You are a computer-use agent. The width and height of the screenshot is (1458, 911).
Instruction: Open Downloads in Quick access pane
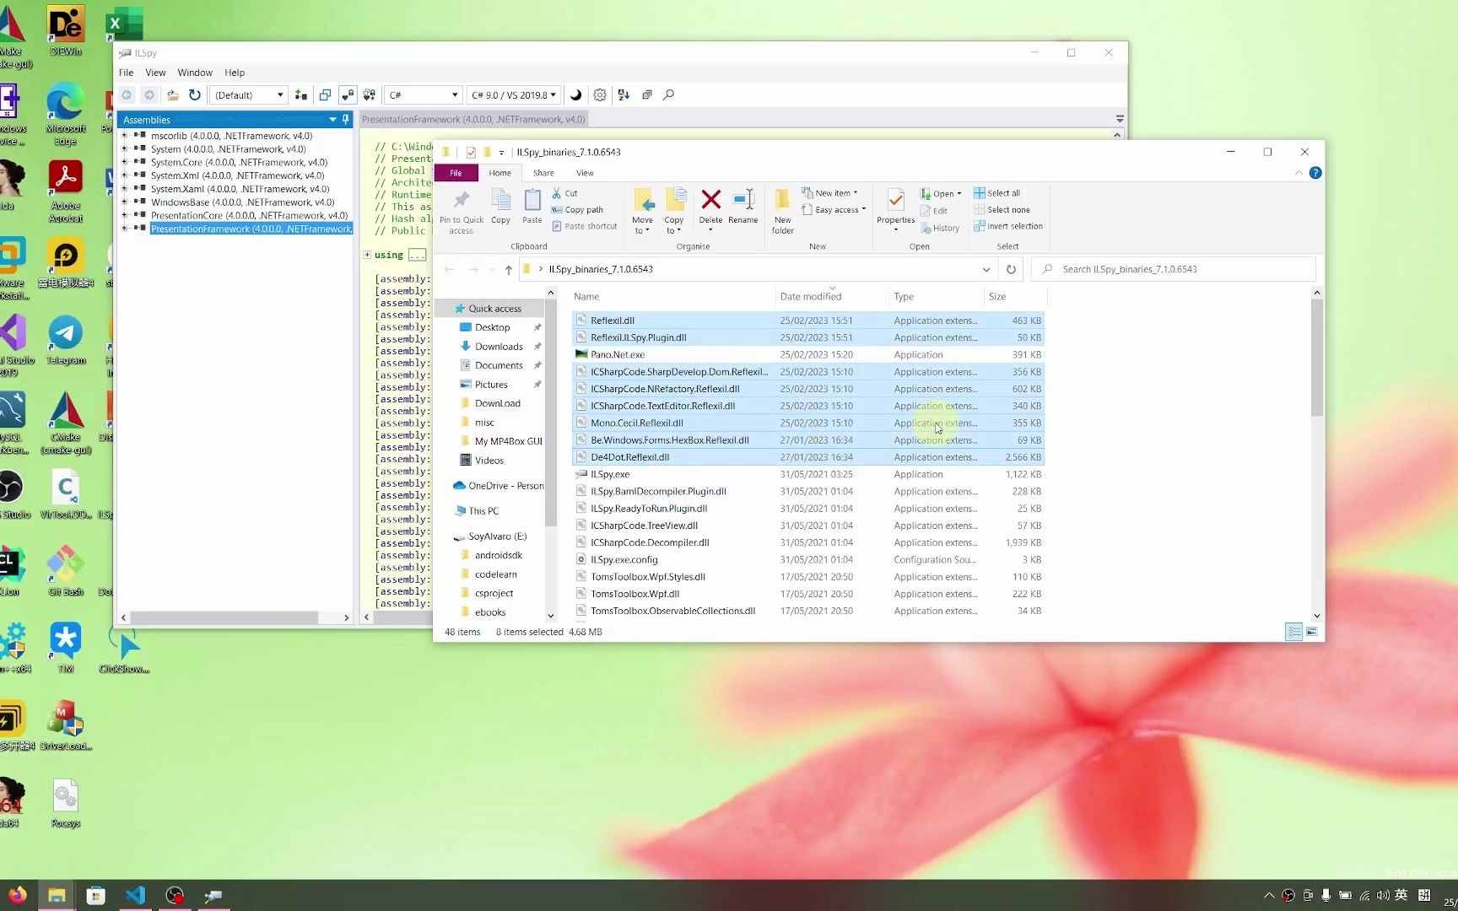coord(499,347)
